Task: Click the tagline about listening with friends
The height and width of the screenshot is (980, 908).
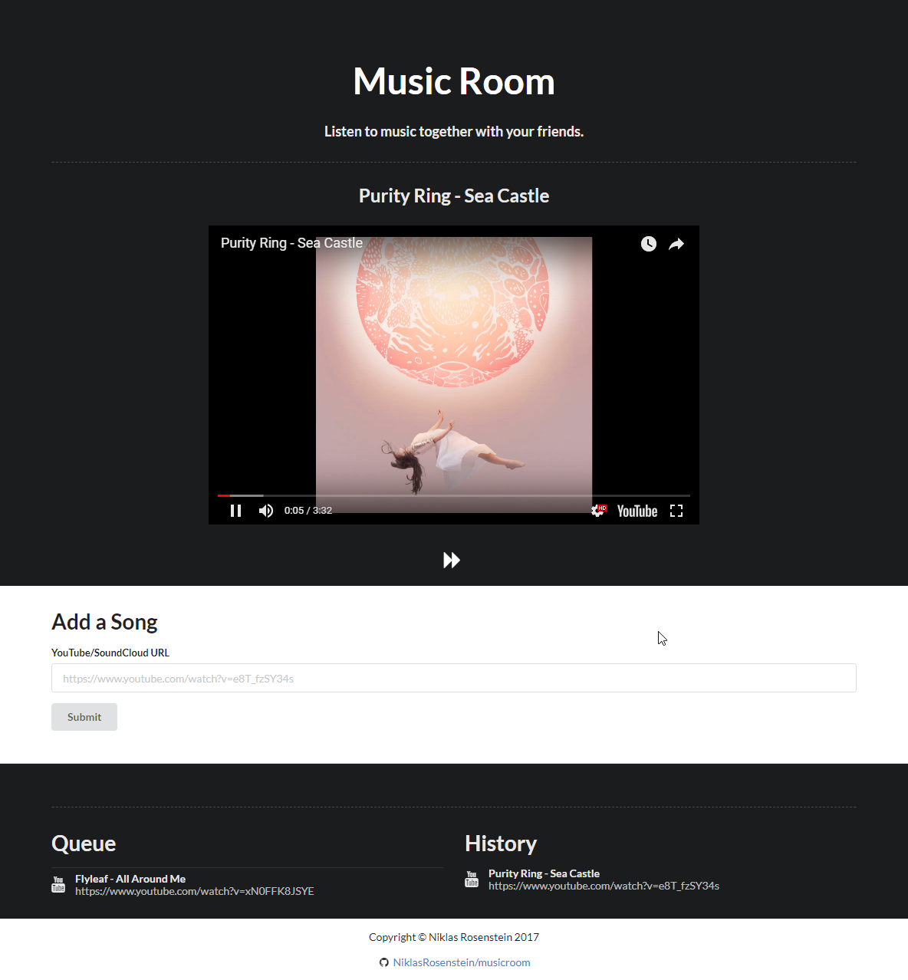Action: pos(454,132)
